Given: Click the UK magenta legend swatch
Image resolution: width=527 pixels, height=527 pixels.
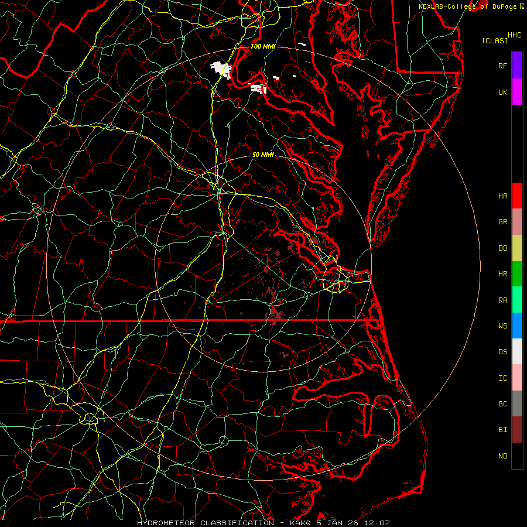Looking at the screenshot, I should [517, 92].
